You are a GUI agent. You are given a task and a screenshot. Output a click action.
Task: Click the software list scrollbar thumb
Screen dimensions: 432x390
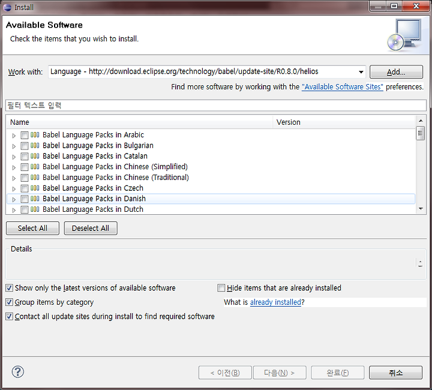(420, 133)
